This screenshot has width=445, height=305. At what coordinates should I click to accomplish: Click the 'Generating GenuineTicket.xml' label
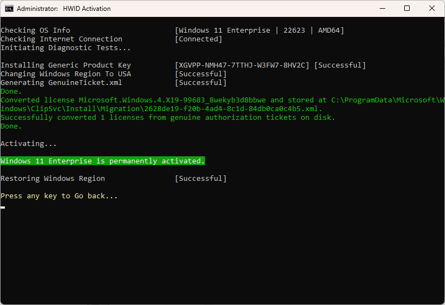click(61, 83)
